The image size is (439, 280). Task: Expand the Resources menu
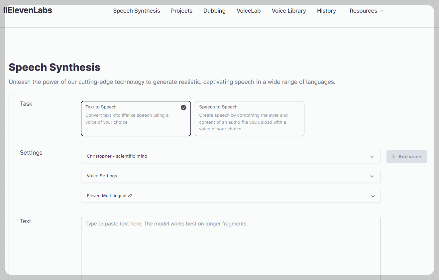click(x=367, y=11)
